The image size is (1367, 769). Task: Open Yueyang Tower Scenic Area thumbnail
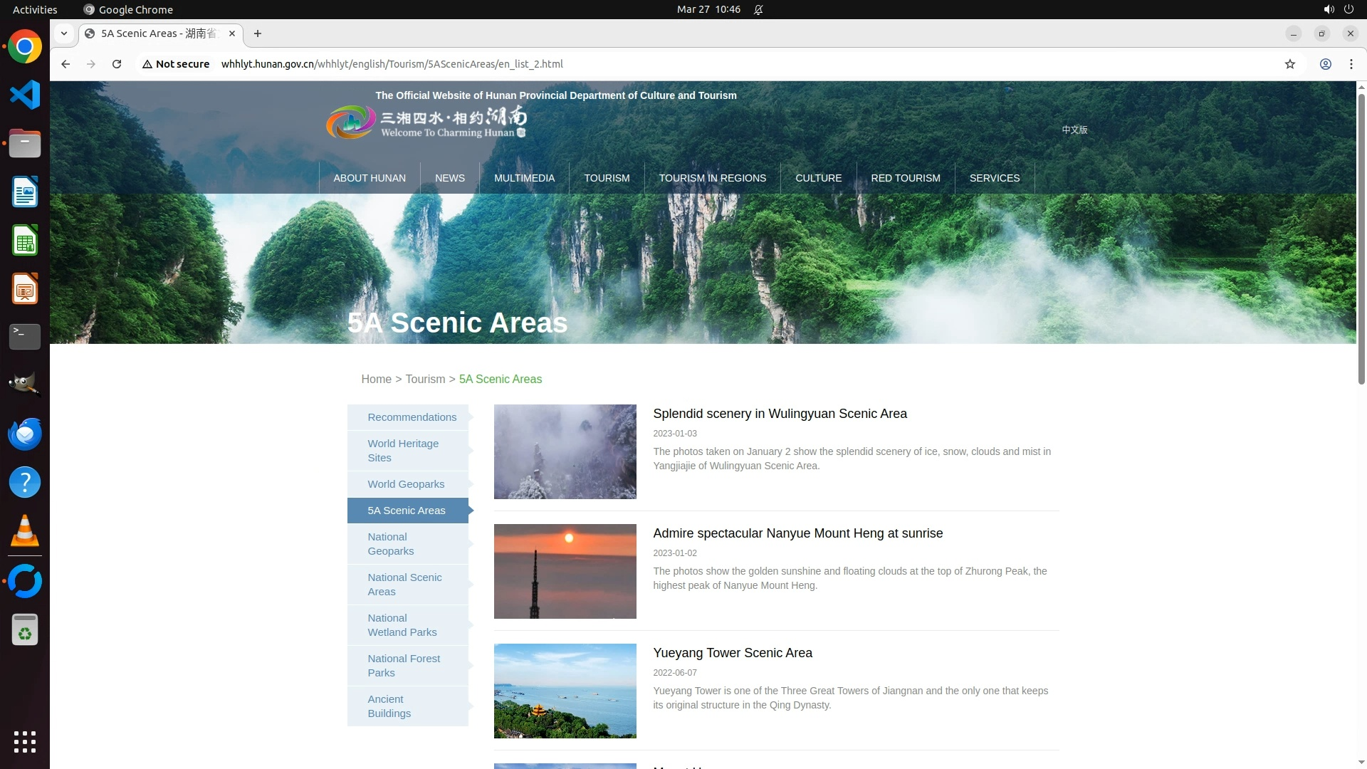(x=565, y=691)
